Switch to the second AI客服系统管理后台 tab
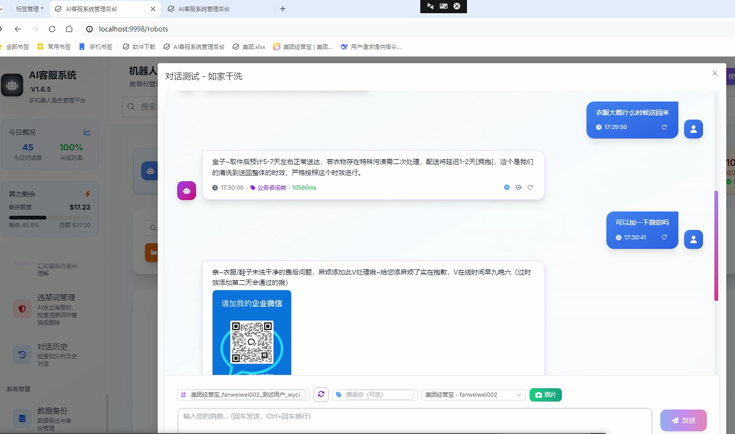735x434 pixels. 204,9
